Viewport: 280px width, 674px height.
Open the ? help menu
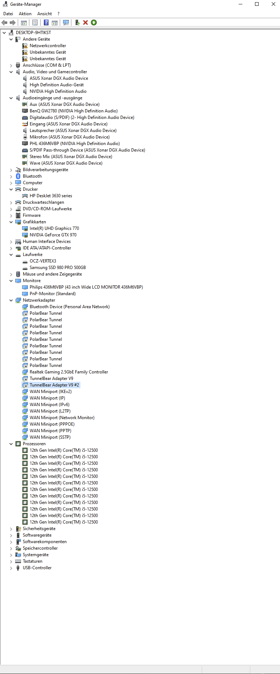click(x=58, y=14)
